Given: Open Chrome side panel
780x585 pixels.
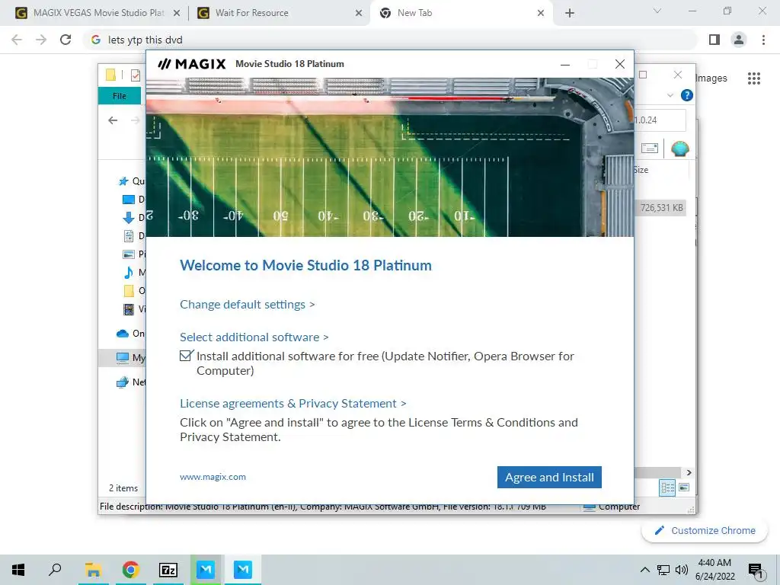Looking at the screenshot, I should tap(714, 40).
